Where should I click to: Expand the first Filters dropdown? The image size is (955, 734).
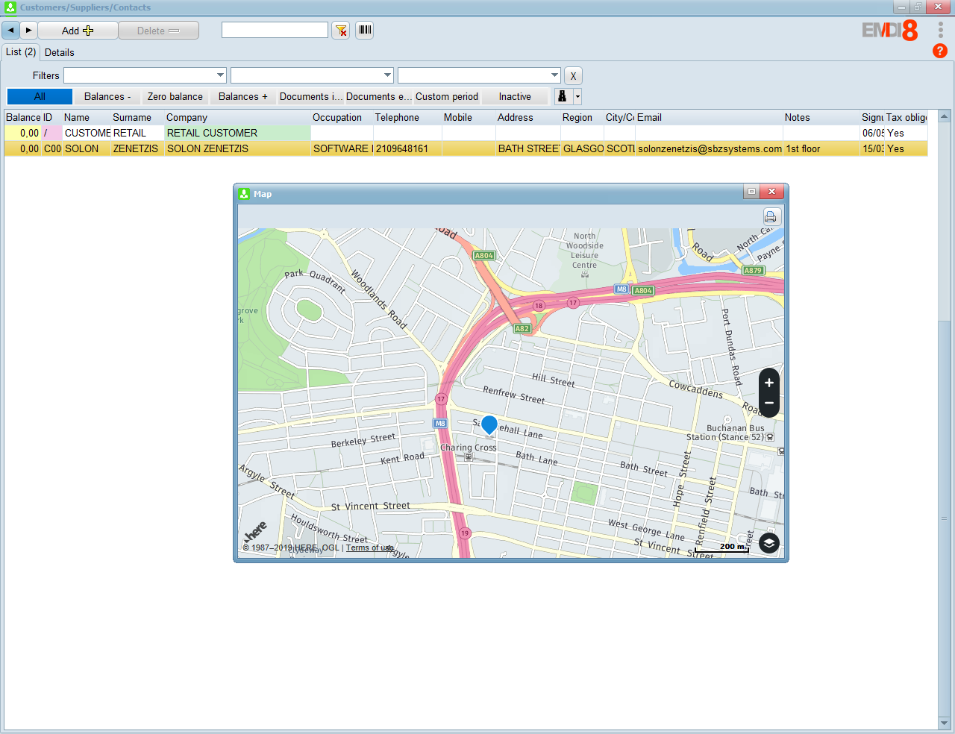[x=220, y=75]
